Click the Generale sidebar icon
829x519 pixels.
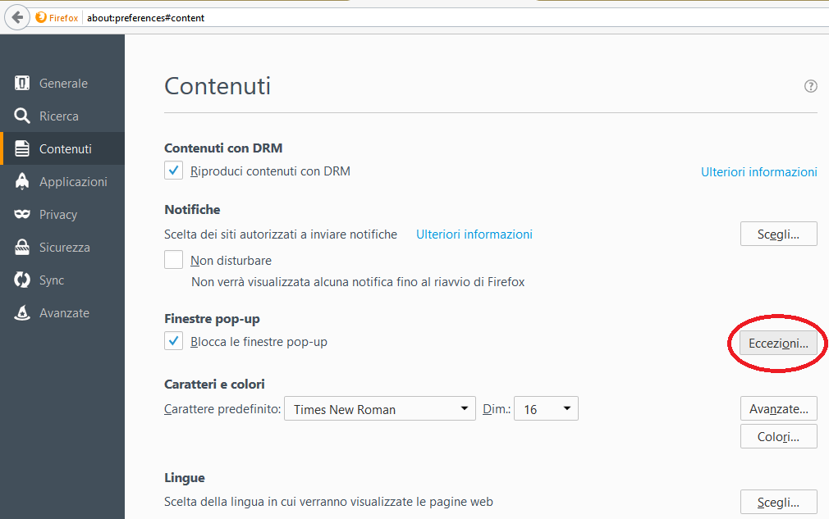(22, 83)
